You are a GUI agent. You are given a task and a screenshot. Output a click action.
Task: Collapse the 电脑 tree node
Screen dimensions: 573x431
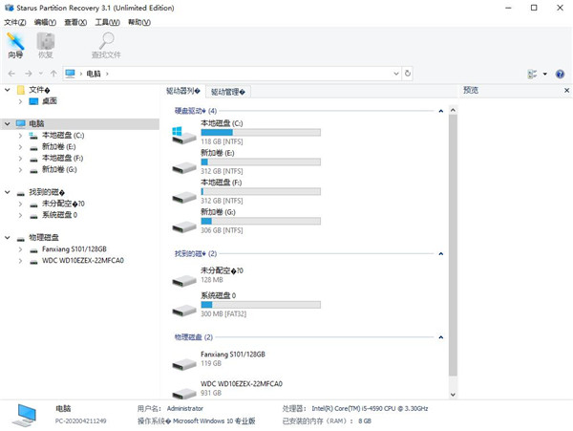point(8,124)
